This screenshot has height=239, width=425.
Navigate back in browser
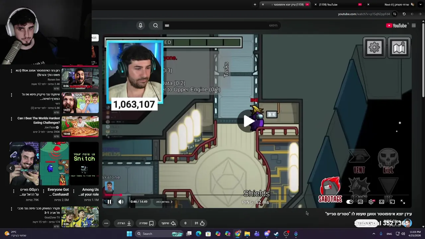420,14
